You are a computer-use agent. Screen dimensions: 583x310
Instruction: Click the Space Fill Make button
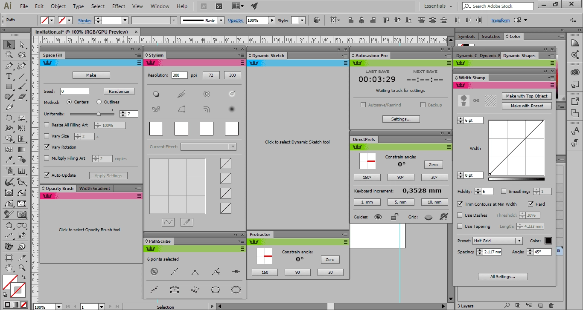[91, 75]
